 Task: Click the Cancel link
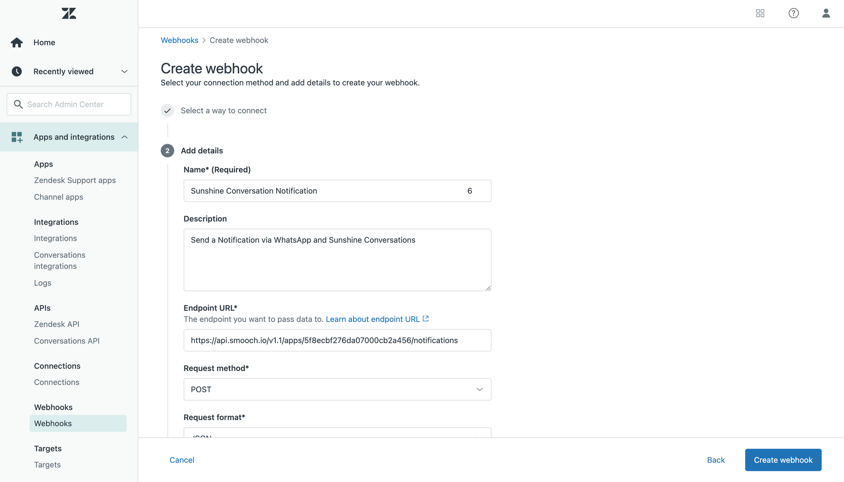point(182,460)
